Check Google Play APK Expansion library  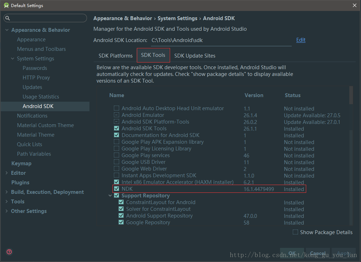(116, 142)
